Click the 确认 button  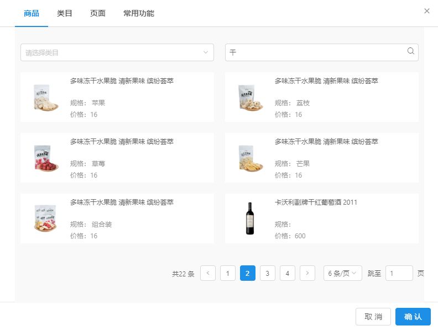click(413, 317)
